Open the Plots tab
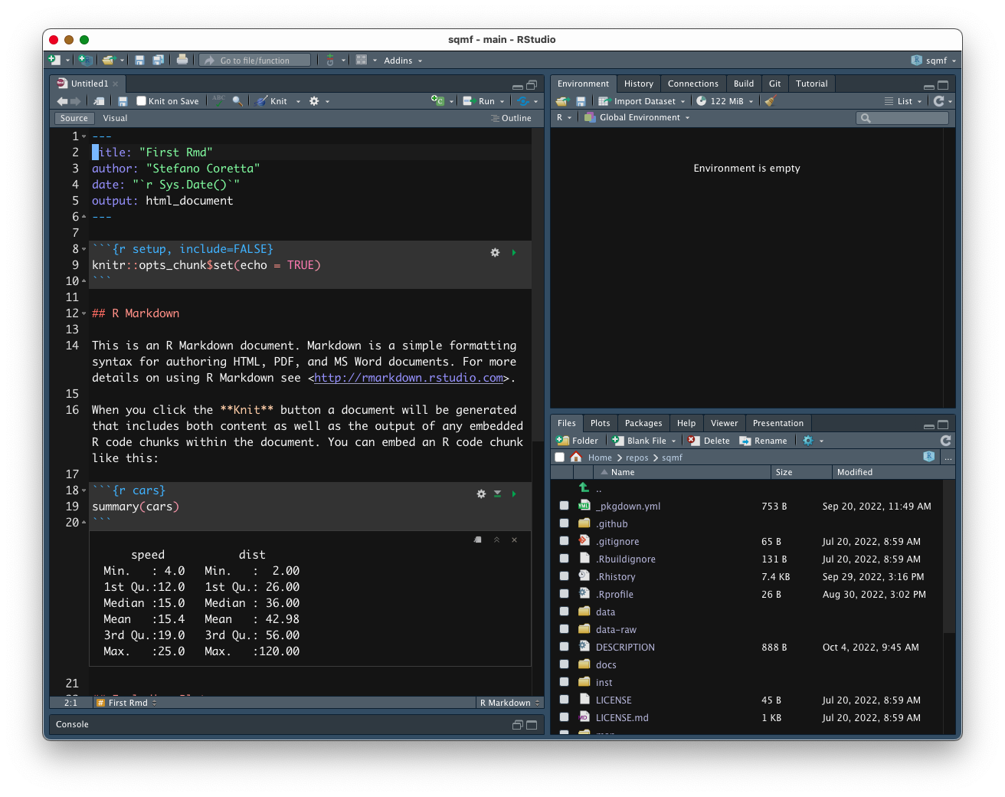This screenshot has width=1005, height=797. click(600, 423)
